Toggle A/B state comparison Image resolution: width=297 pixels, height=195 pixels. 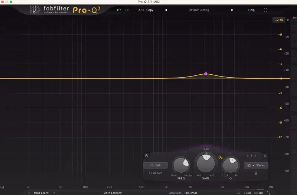tap(141, 10)
